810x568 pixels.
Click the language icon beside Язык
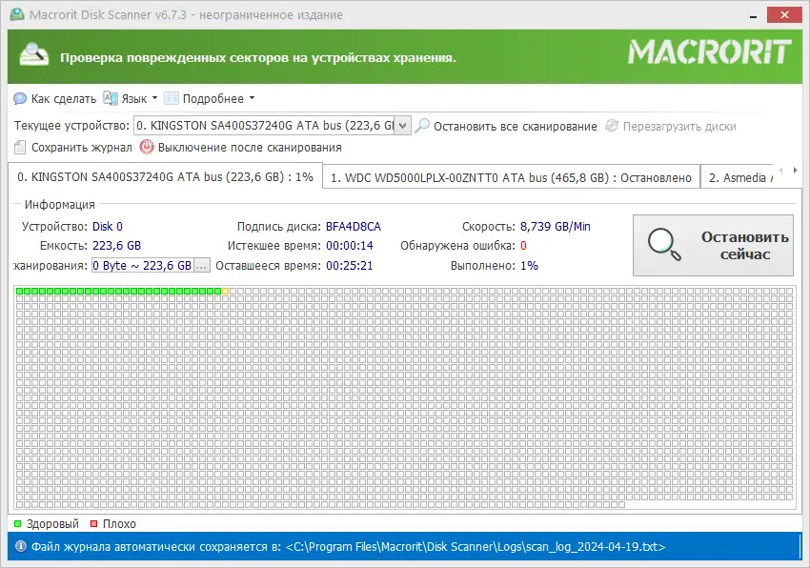(x=110, y=98)
